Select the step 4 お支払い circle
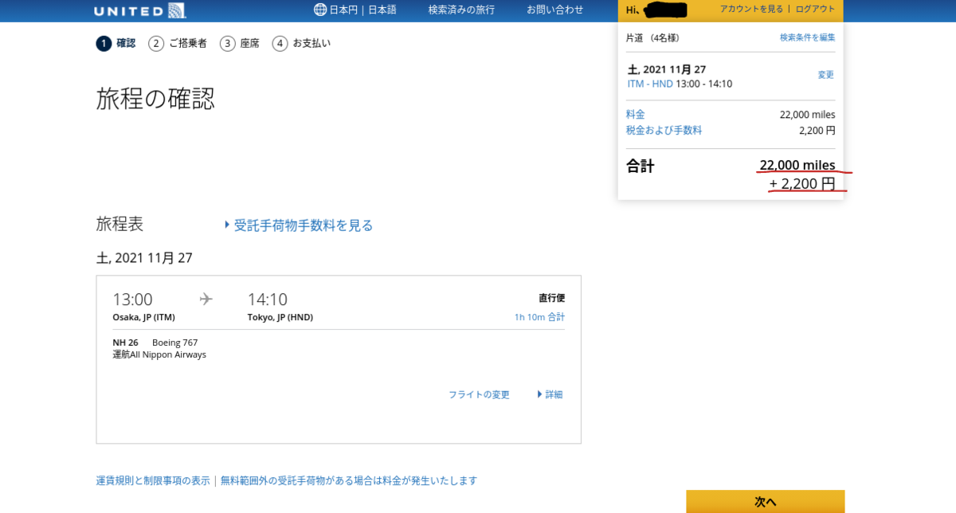The image size is (956, 513). coord(280,44)
